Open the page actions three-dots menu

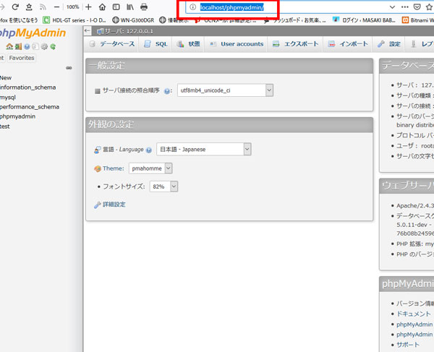click(x=404, y=7)
